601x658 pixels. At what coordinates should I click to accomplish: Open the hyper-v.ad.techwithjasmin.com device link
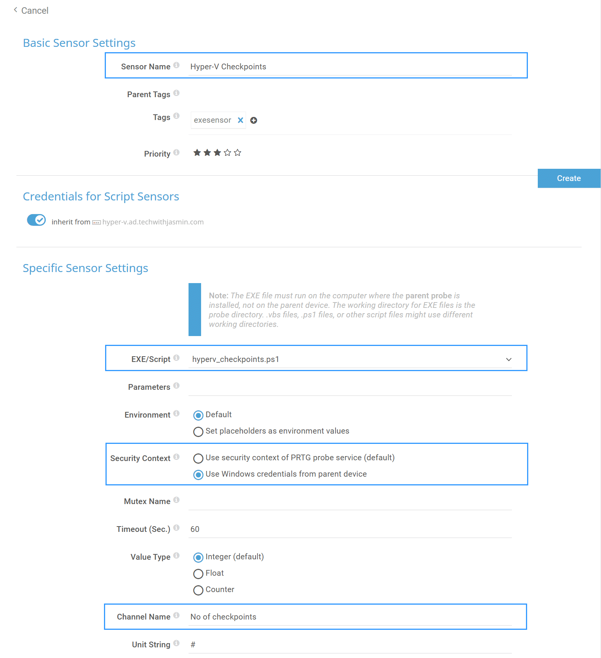153,222
